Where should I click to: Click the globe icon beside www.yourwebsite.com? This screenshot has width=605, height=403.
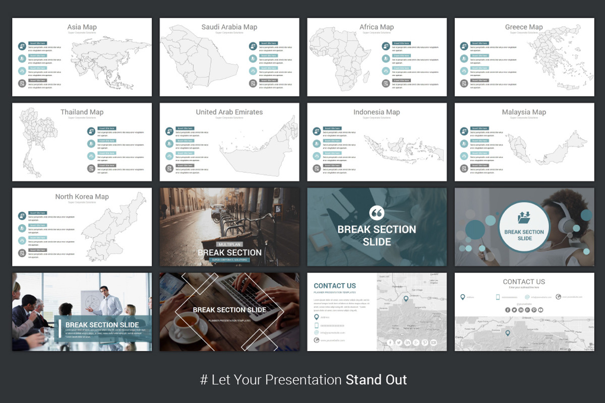(316, 340)
